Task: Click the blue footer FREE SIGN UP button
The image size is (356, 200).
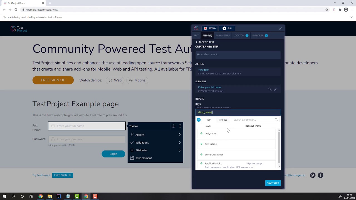Action: pos(63,175)
